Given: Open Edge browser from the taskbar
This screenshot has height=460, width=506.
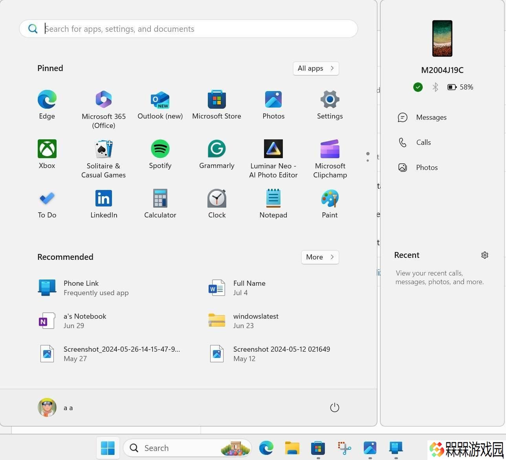Looking at the screenshot, I should point(266,448).
